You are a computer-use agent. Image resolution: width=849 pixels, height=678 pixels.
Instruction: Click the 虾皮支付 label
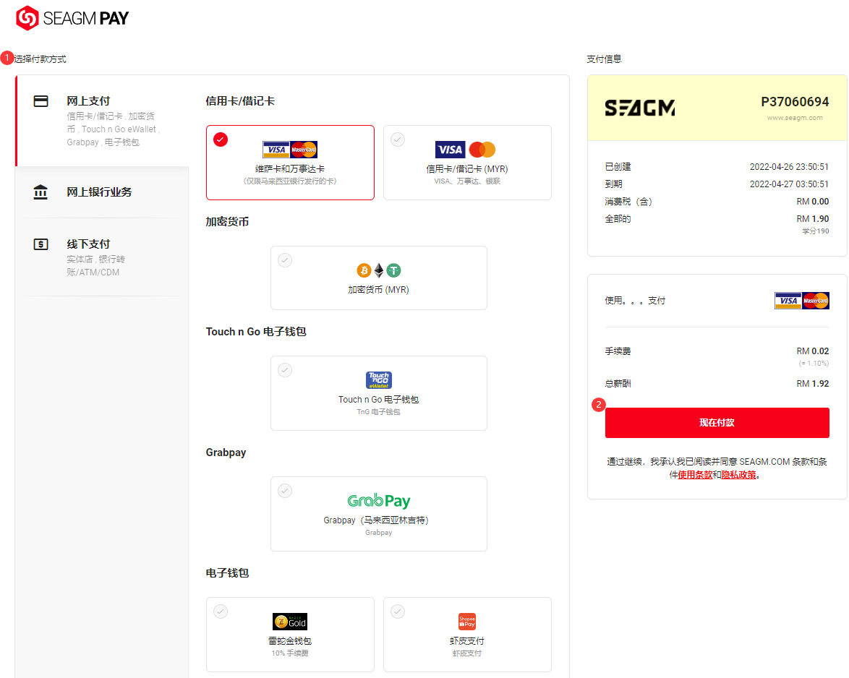click(466, 640)
